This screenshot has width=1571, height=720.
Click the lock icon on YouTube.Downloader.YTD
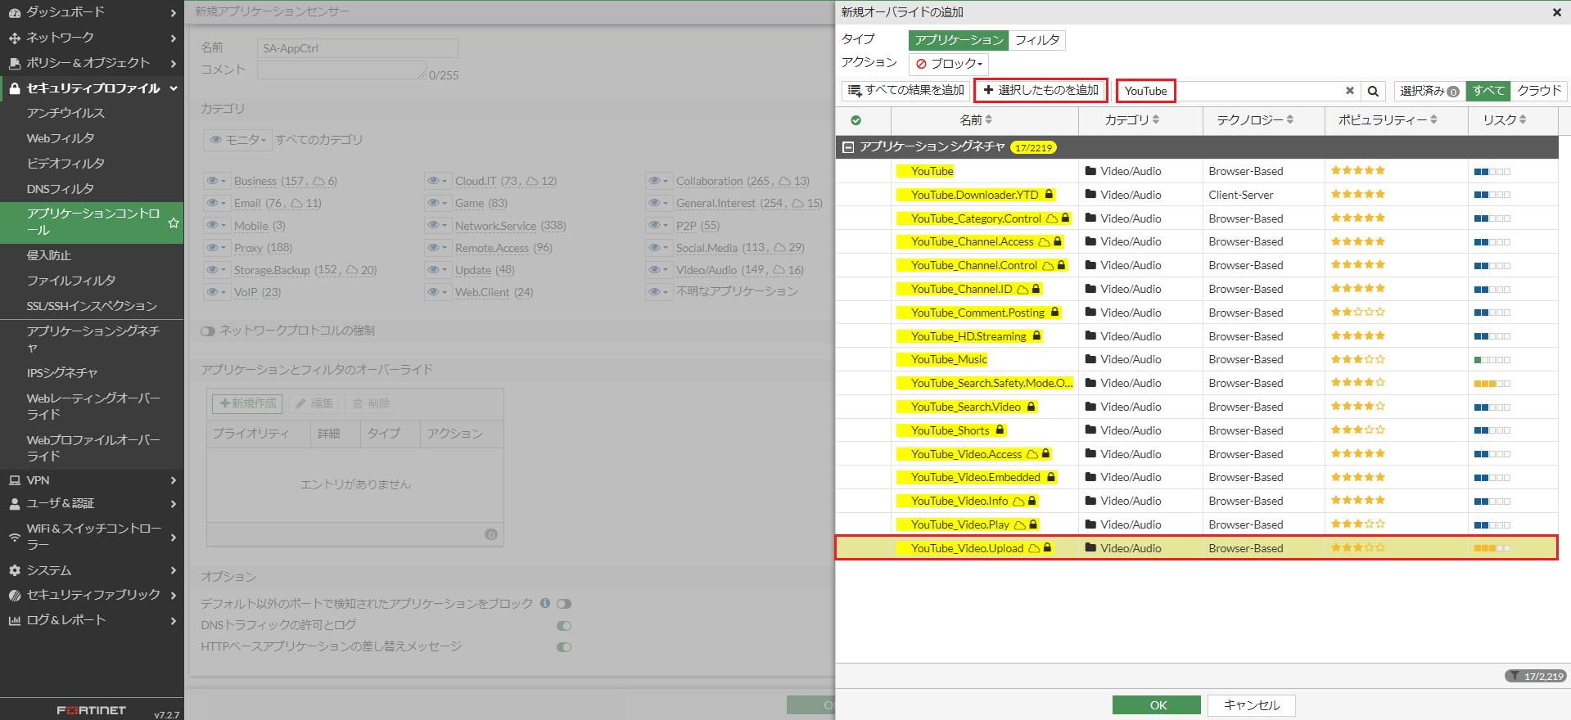(x=1049, y=195)
